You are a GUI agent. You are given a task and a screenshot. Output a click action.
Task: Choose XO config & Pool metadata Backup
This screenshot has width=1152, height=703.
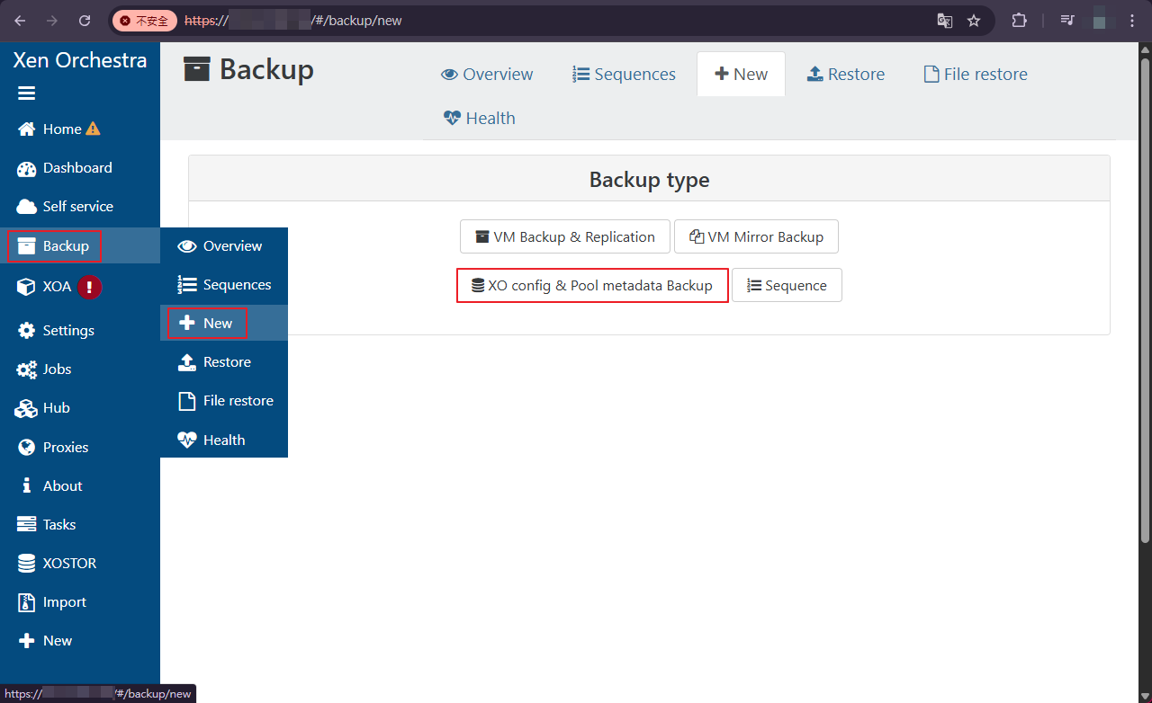pos(592,286)
